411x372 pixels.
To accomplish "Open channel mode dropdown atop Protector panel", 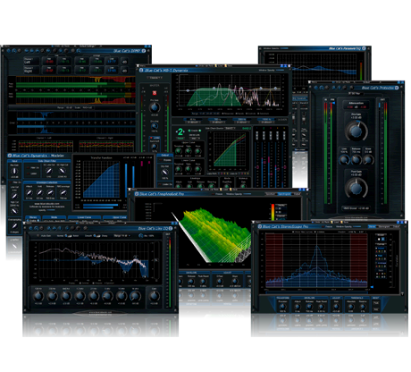I will (355, 94).
